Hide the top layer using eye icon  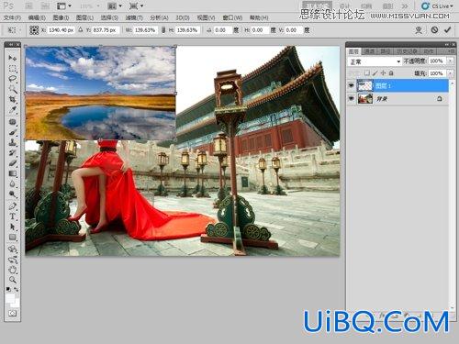(x=352, y=86)
